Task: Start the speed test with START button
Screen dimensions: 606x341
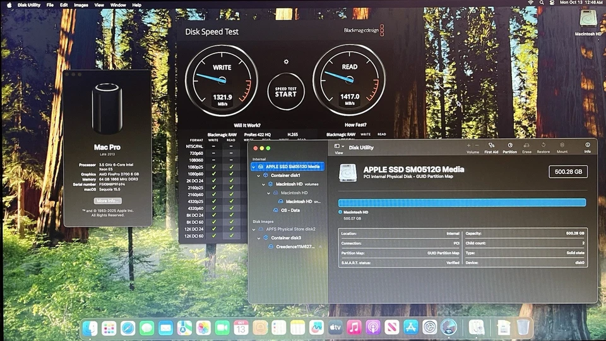Action: pos(286,92)
